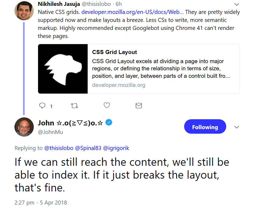Screen dimensions: 253x208
Task: Click John's verified badge icon
Action: click(108, 122)
